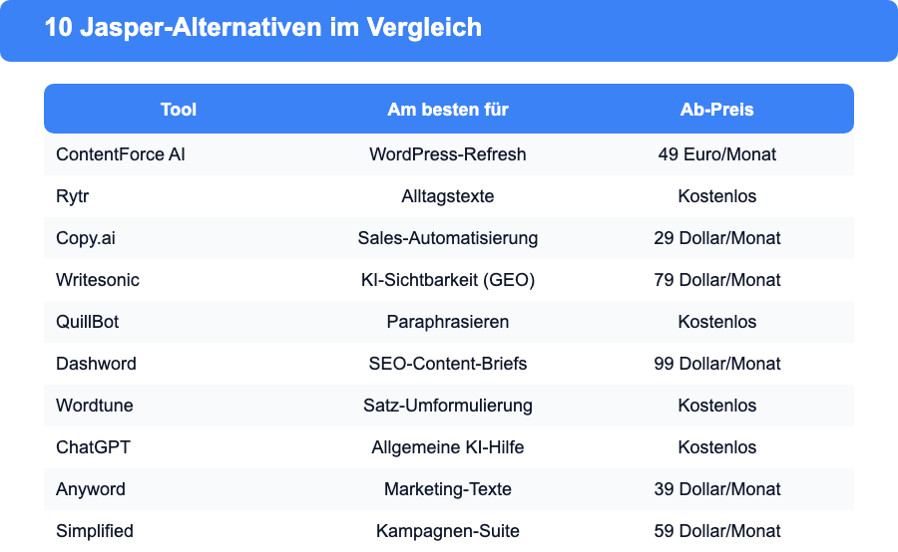Select the Anyword tool entry
Image resolution: width=898 pixels, height=552 pixels.
click(x=91, y=489)
